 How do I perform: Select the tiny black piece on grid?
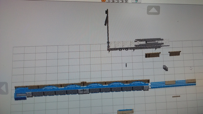coord(126,65)
